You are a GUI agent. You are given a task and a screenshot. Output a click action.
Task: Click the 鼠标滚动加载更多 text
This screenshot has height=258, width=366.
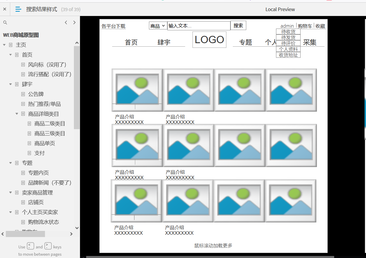213,246
